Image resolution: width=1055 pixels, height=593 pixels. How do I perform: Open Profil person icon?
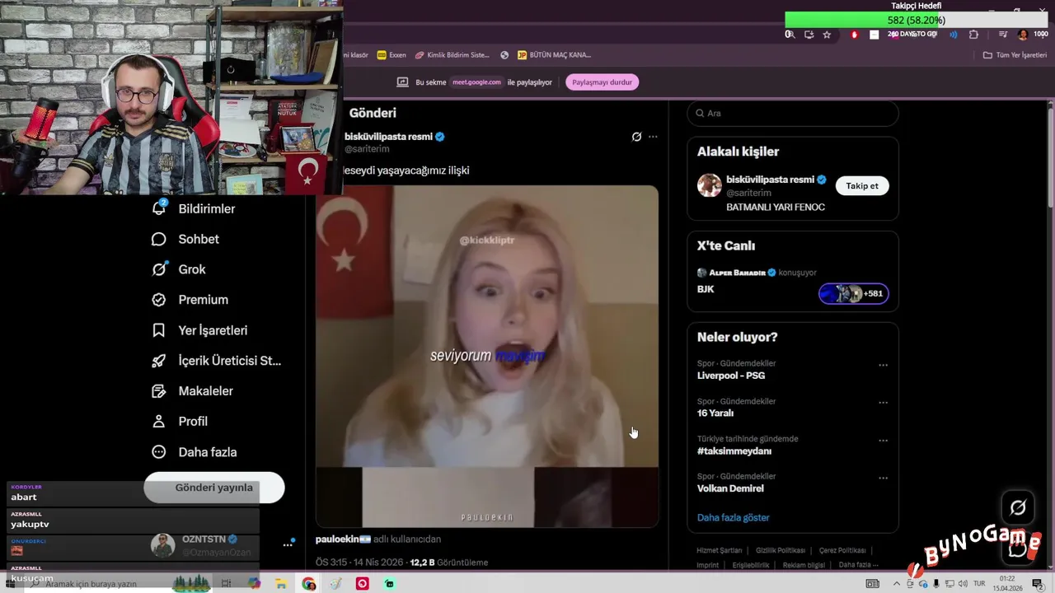pyautogui.click(x=159, y=422)
